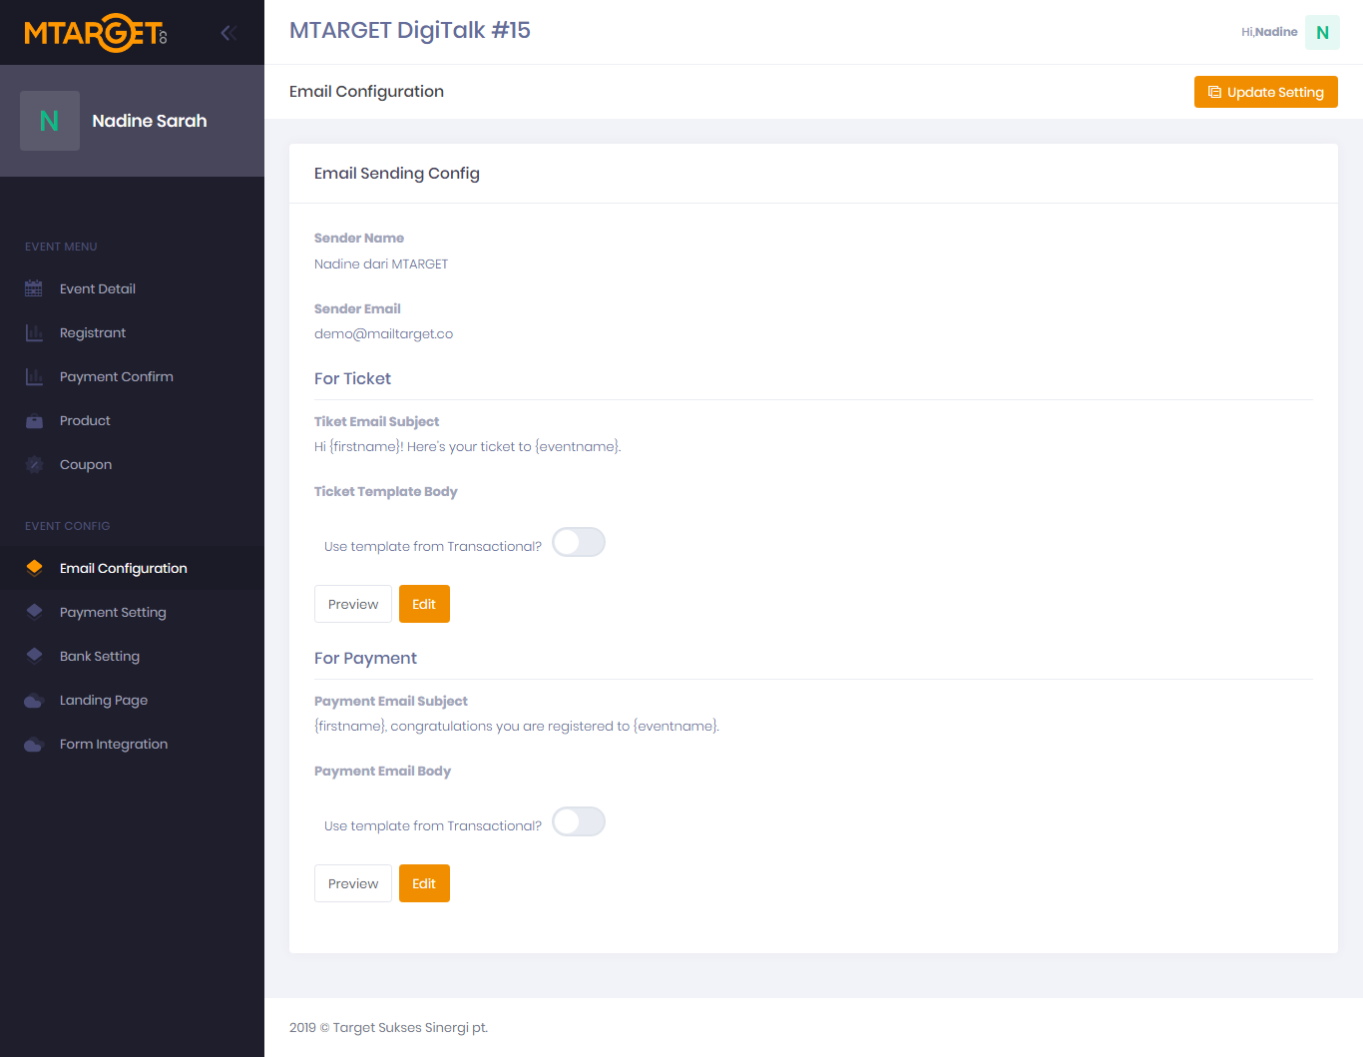Click the Product briefcase icon
Viewport: 1363px width, 1057px height.
(x=34, y=420)
